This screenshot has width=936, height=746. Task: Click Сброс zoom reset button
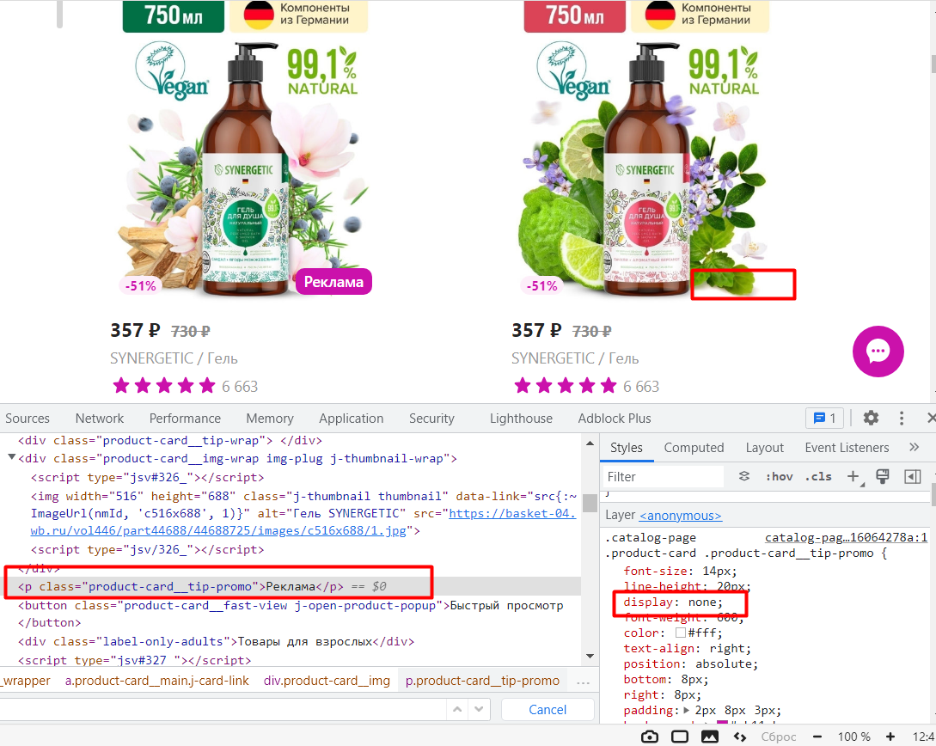pos(779,737)
